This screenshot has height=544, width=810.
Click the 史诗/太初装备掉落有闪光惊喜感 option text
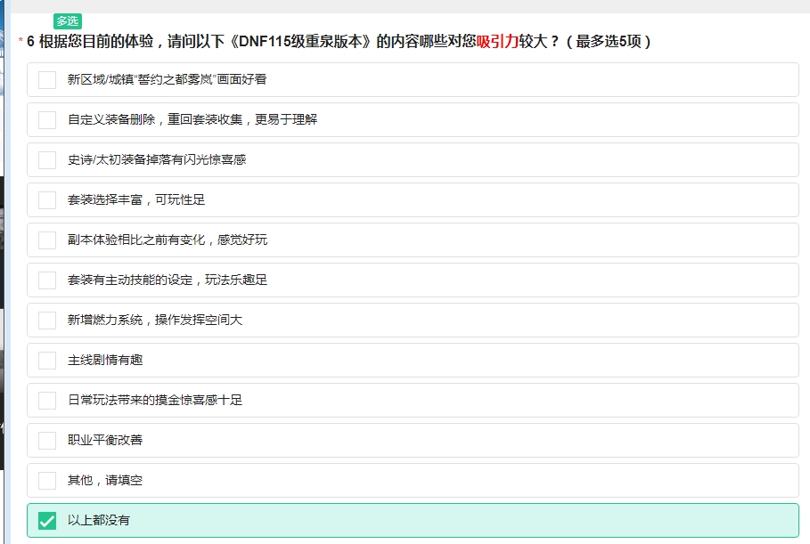tap(157, 159)
